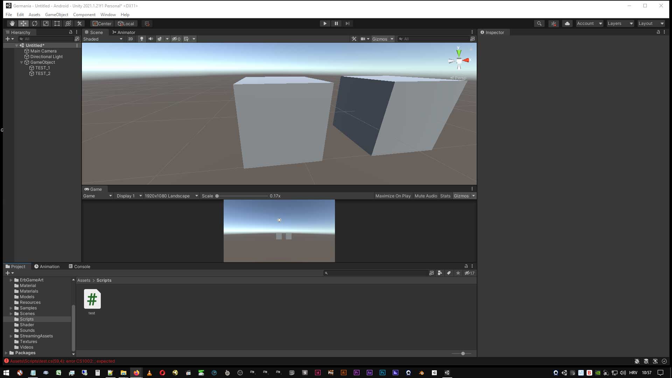Image resolution: width=672 pixels, height=378 pixels.
Task: Switch handle orientation from Local
Action: pos(126,23)
